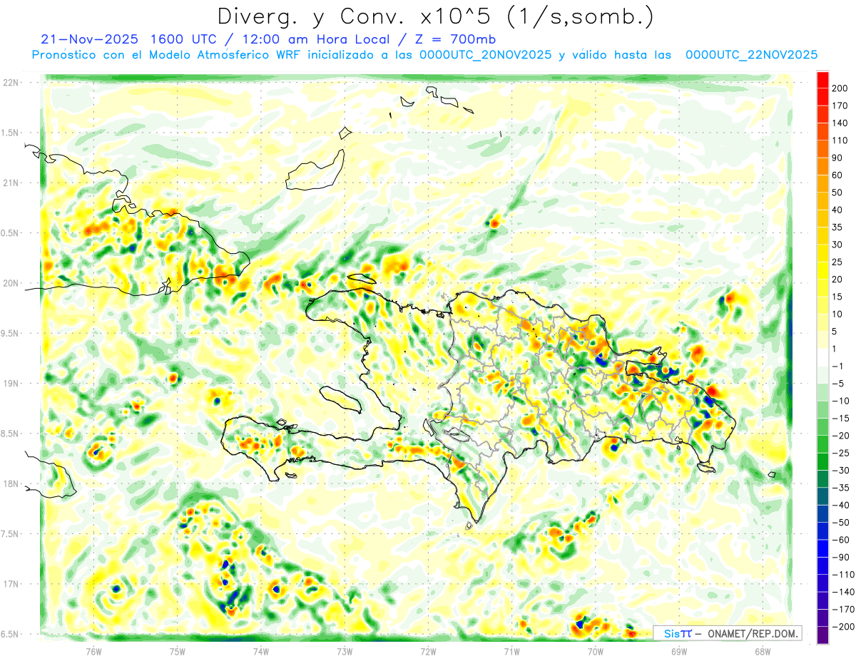
Task: Click the '75W' longitude label
Action: (x=178, y=650)
